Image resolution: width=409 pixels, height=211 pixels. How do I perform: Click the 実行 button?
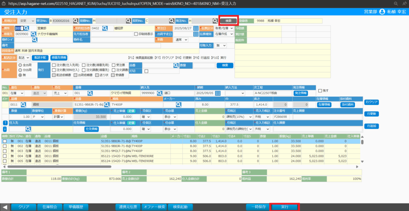coord(284,207)
